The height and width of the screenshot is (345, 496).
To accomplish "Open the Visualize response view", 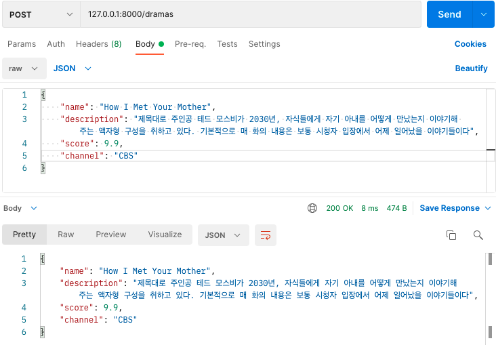I will (x=165, y=235).
